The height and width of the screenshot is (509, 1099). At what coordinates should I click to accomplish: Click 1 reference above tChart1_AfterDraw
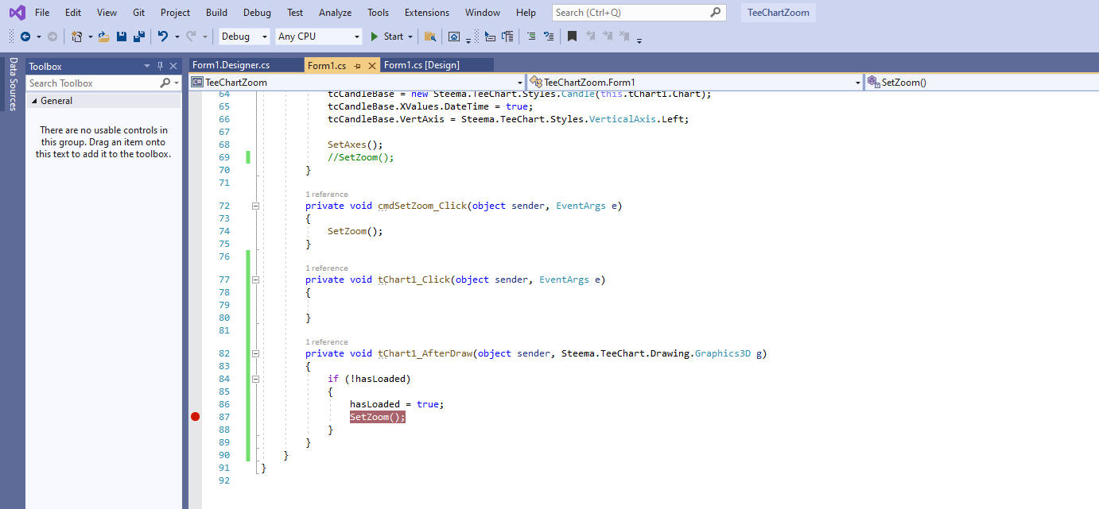327,341
